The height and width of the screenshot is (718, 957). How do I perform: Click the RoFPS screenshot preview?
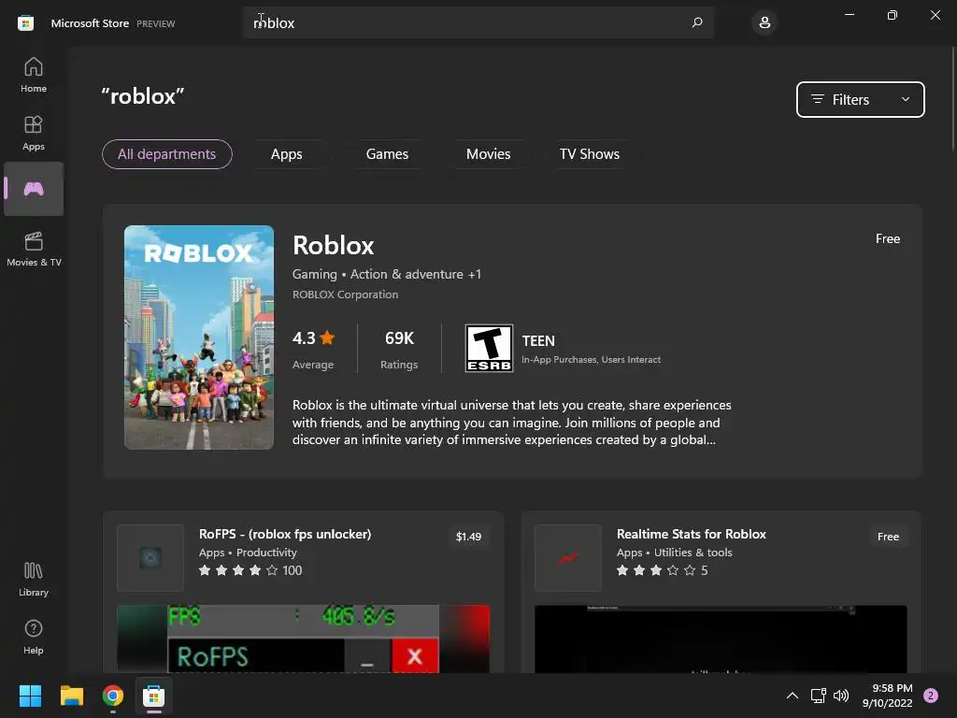point(303,639)
